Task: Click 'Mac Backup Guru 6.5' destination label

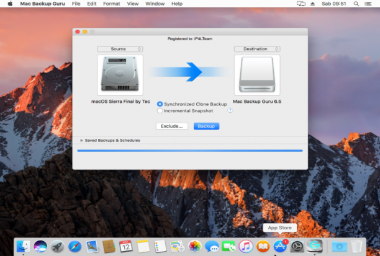Action: (x=257, y=102)
